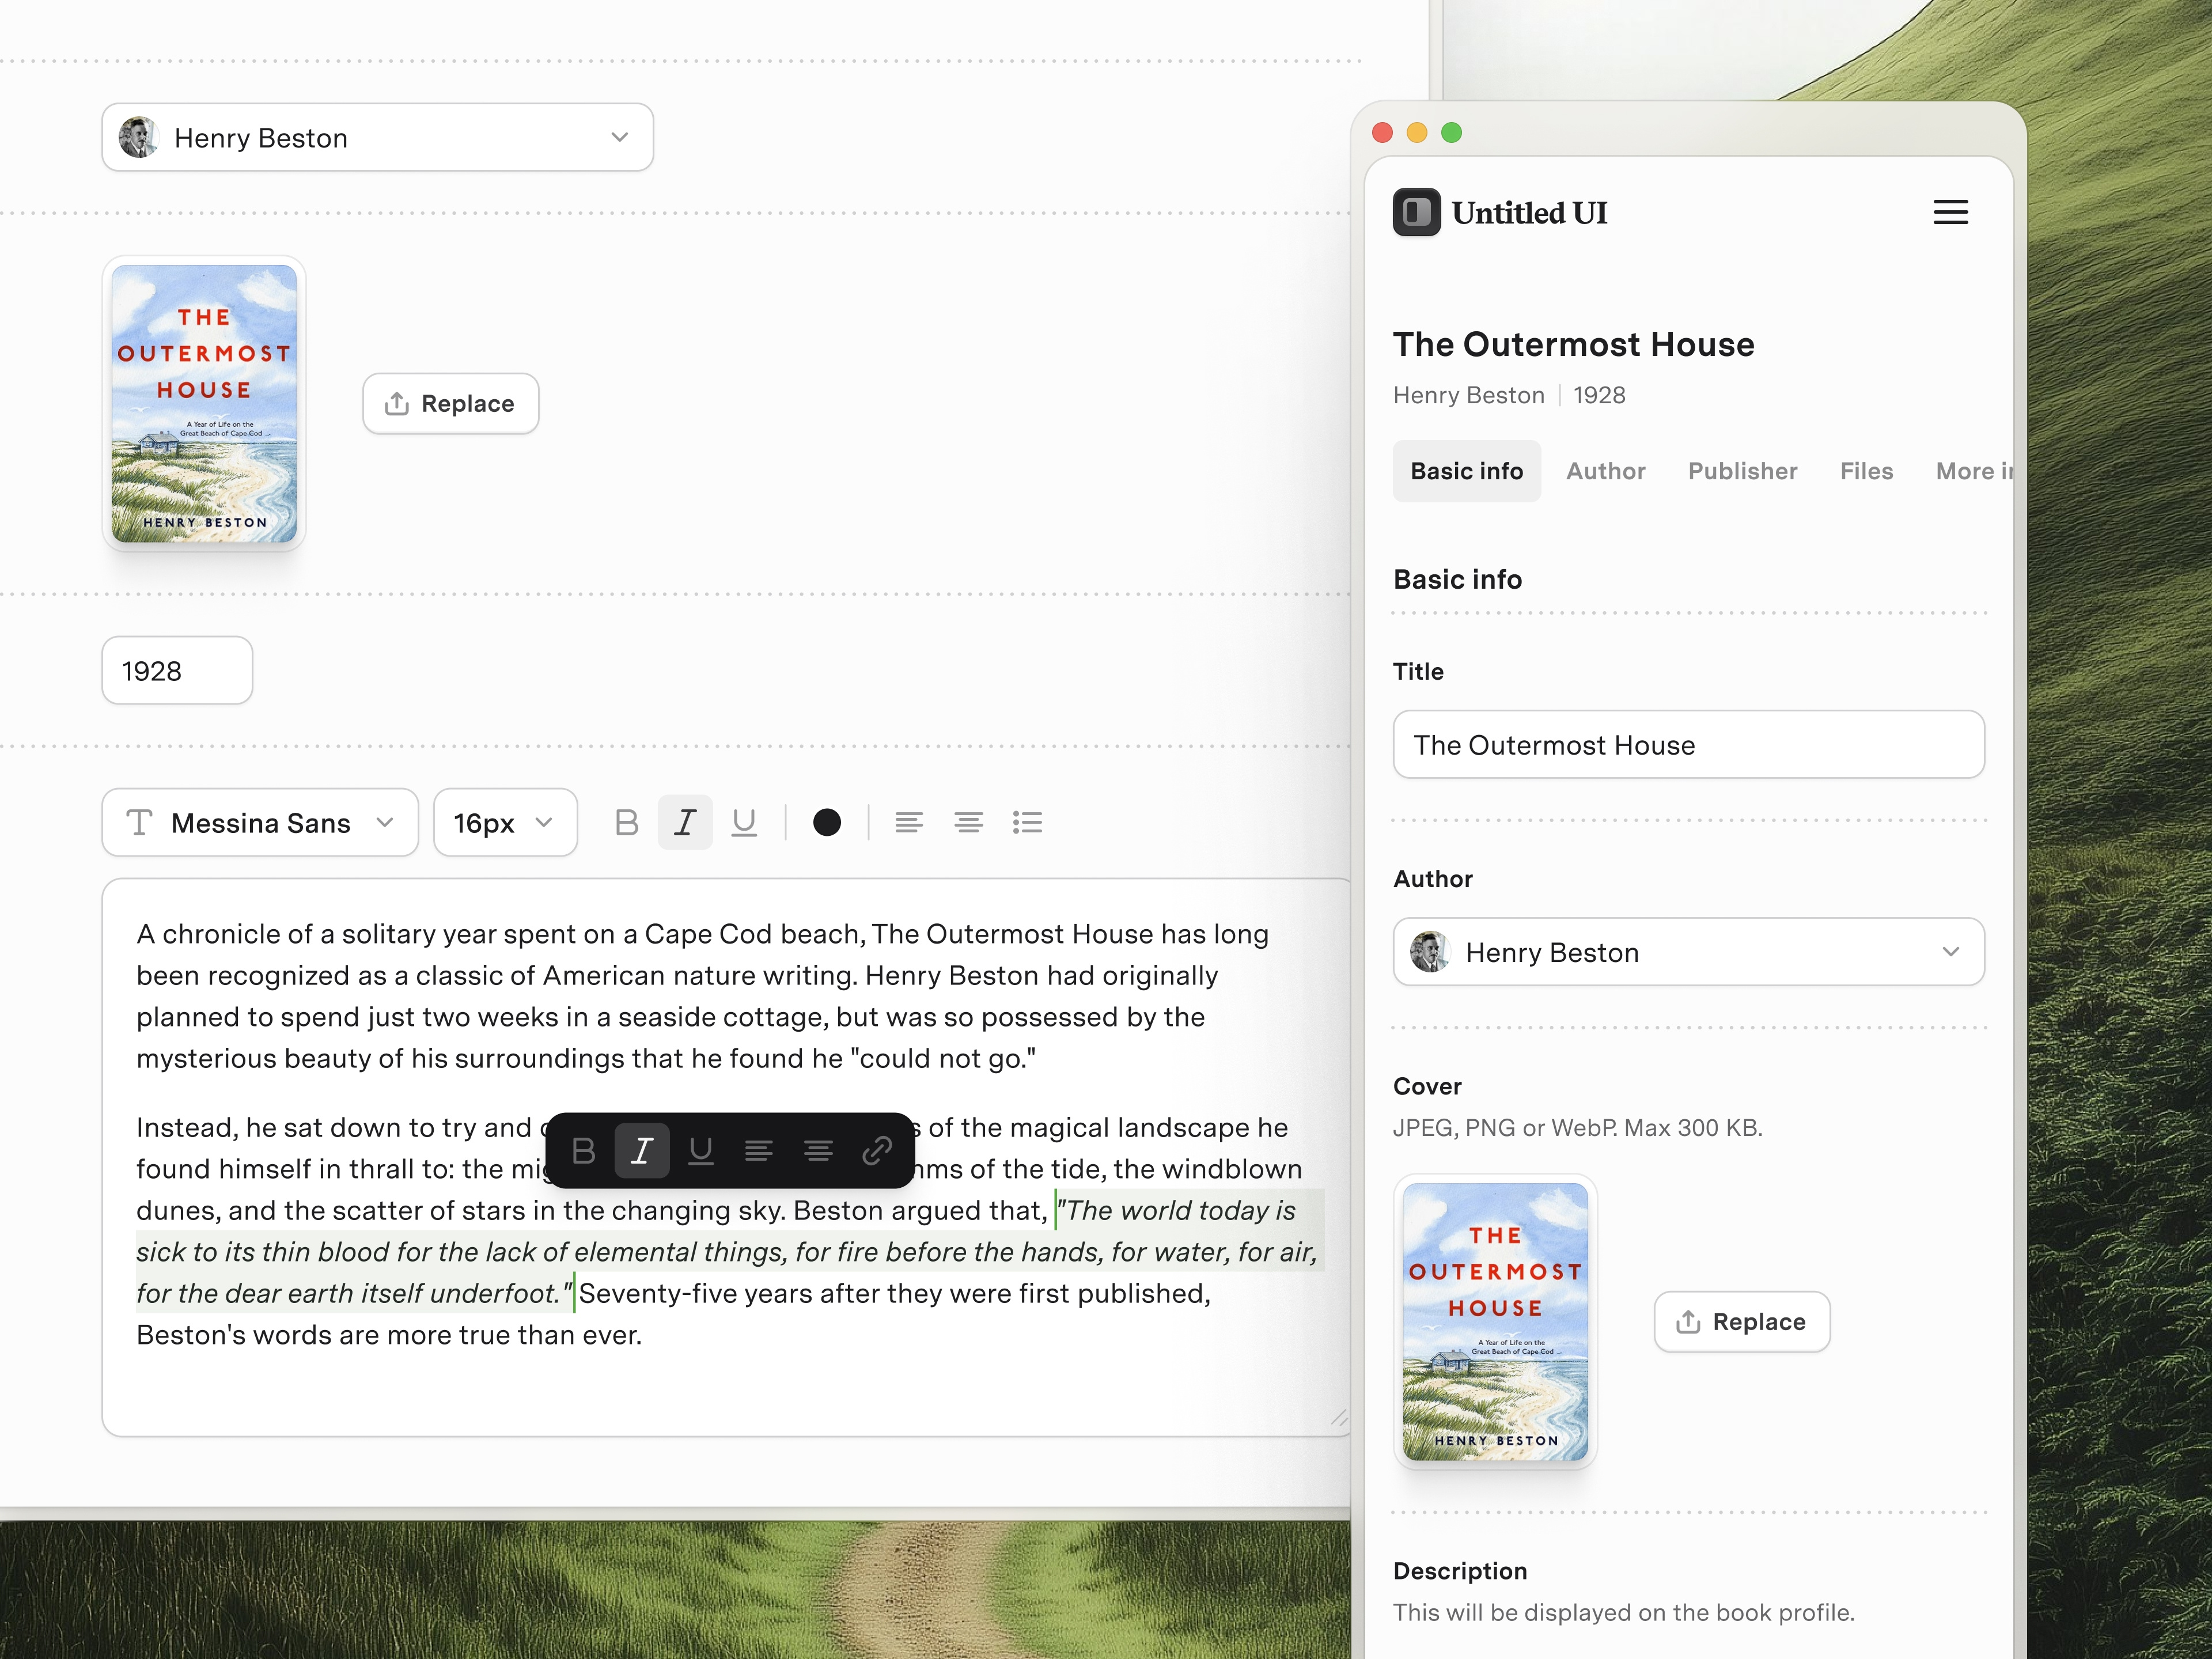Toggle underline in the floating dark toolbar
This screenshot has height=1659, width=2212.
point(701,1151)
